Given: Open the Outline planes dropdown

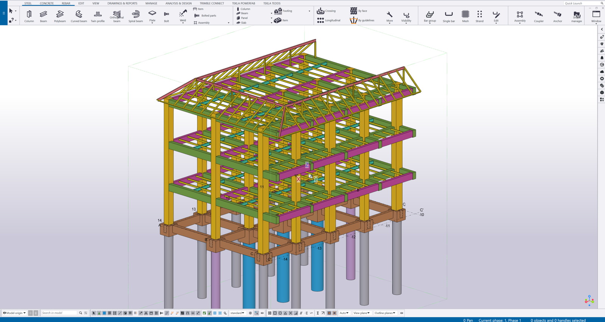Looking at the screenshot, I should 385,313.
